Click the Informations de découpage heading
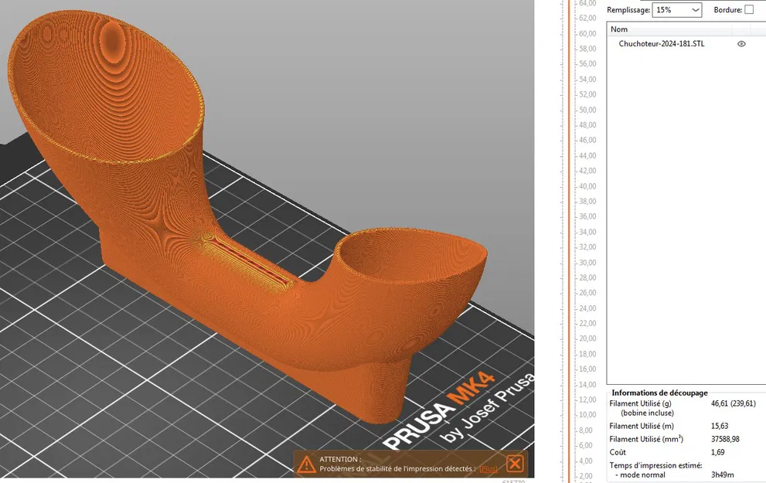Image resolution: width=766 pixels, height=483 pixels. [659, 393]
